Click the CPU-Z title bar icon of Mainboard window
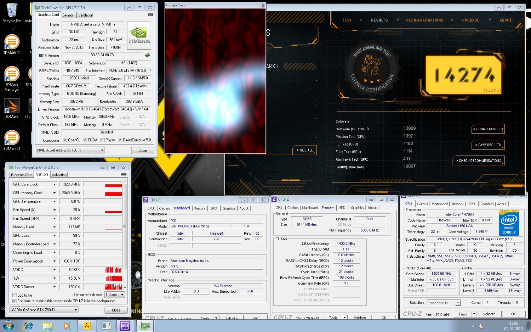The height and width of the screenshot is (332, 531). coord(145,200)
